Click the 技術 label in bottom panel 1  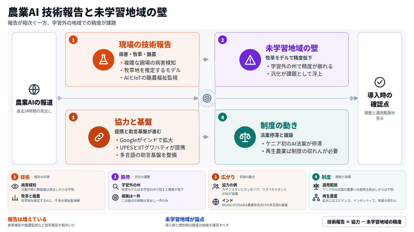tap(25, 177)
